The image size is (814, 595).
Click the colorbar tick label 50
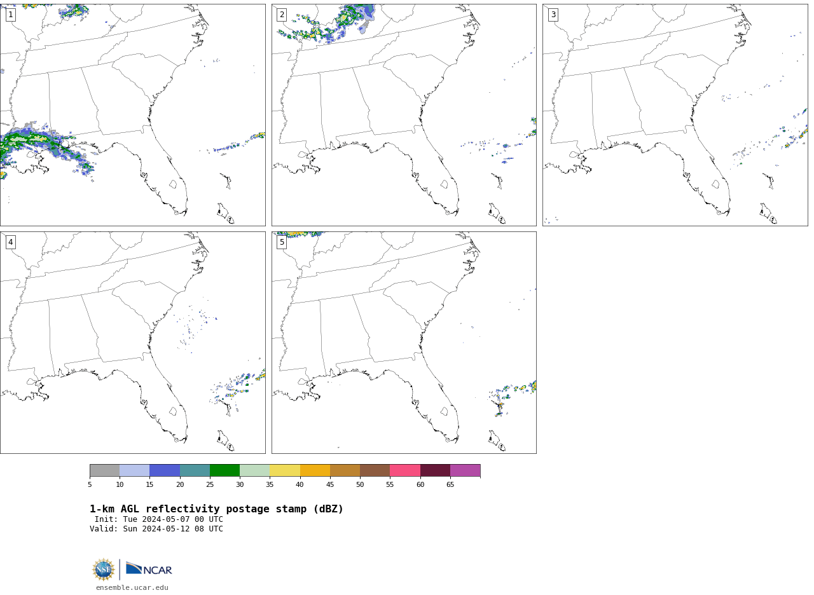click(x=360, y=484)
